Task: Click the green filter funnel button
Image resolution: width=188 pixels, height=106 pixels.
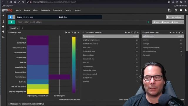Action: pos(11,22)
